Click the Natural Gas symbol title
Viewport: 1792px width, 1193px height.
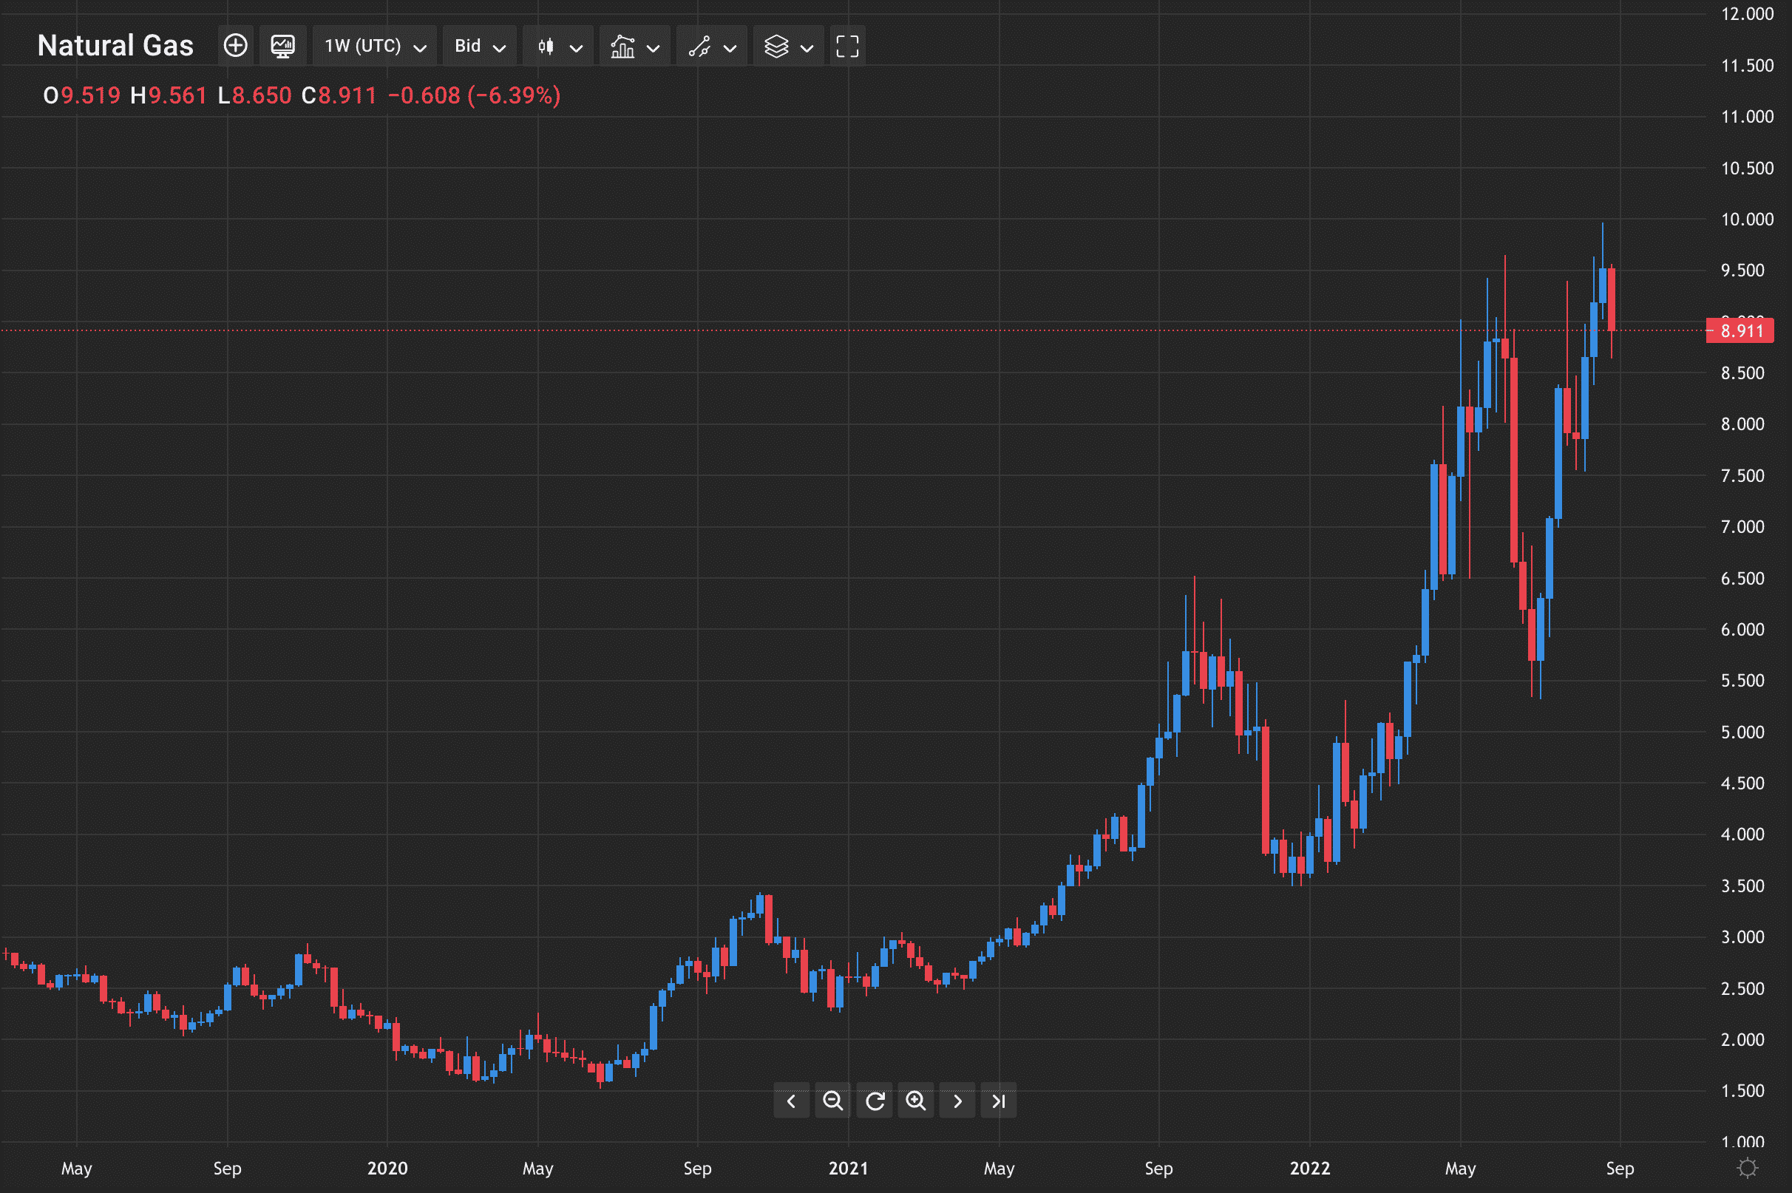pos(115,46)
